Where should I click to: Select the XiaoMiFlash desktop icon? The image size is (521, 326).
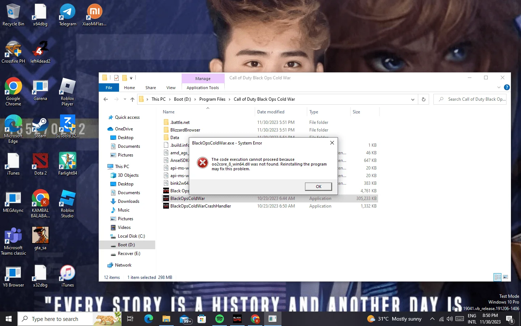(94, 15)
